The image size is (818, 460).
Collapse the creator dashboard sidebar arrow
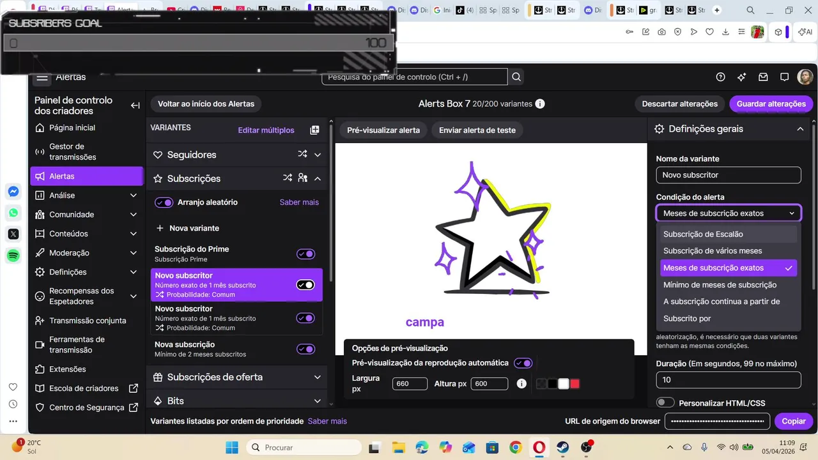(x=135, y=105)
